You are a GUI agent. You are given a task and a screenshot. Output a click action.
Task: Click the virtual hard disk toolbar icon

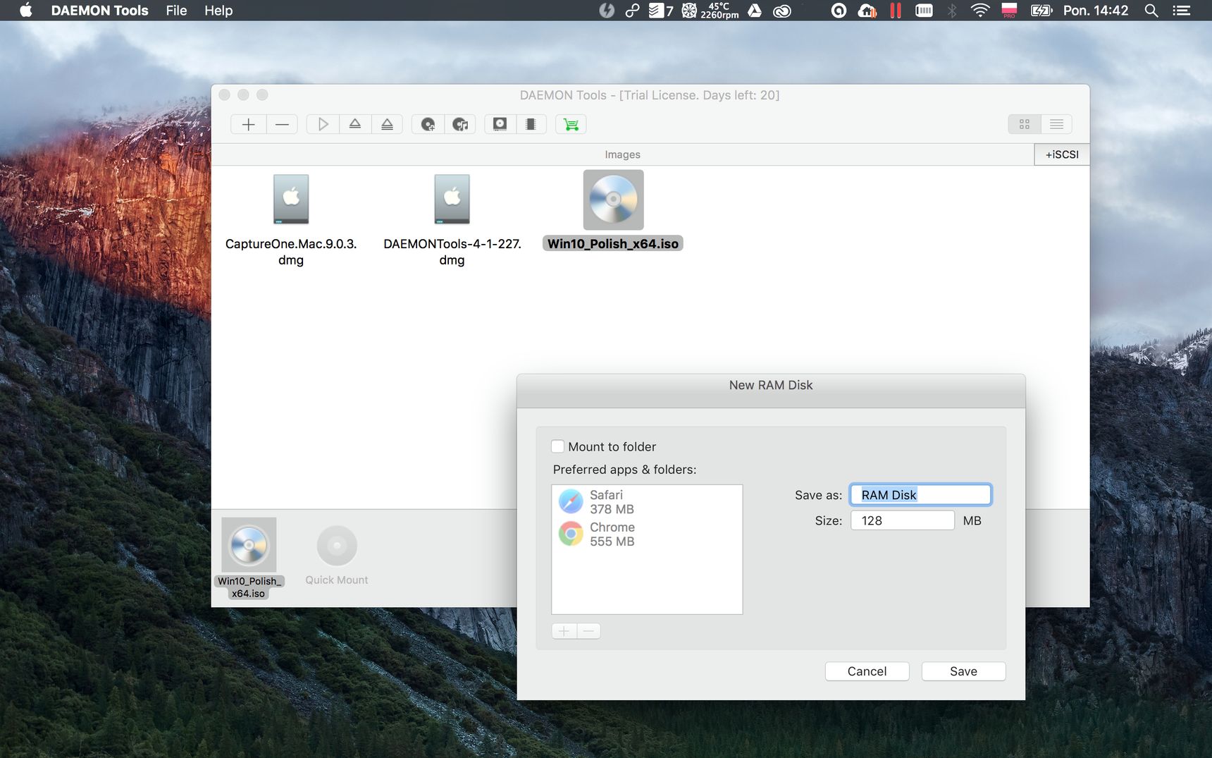500,124
